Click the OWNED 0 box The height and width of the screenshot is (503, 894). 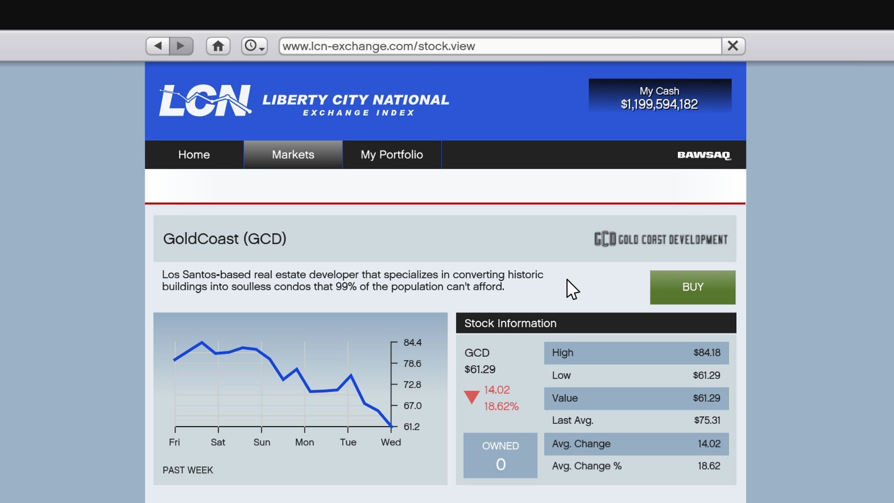[500, 455]
